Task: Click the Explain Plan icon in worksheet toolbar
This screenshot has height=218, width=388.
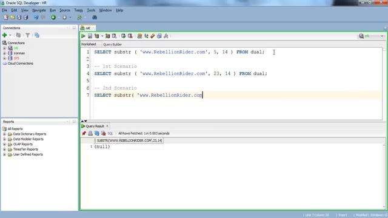Action: click(97, 36)
